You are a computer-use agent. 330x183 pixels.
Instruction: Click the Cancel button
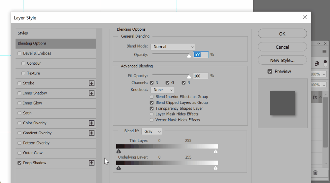(282, 47)
